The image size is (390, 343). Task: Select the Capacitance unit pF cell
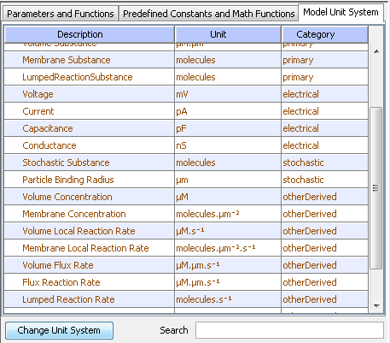pos(228,128)
